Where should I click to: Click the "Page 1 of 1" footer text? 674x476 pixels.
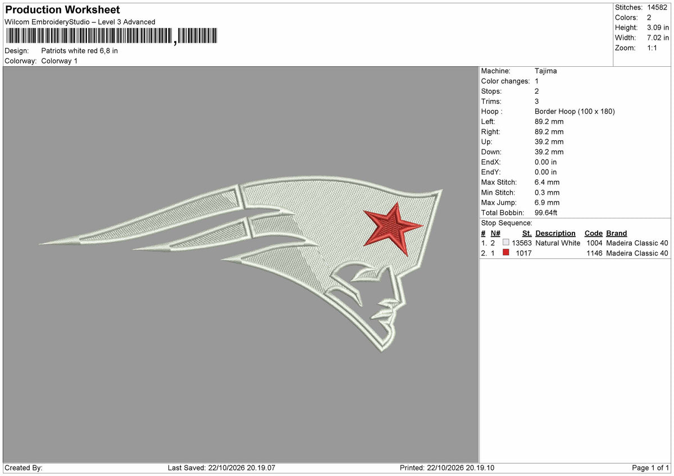tap(650, 468)
